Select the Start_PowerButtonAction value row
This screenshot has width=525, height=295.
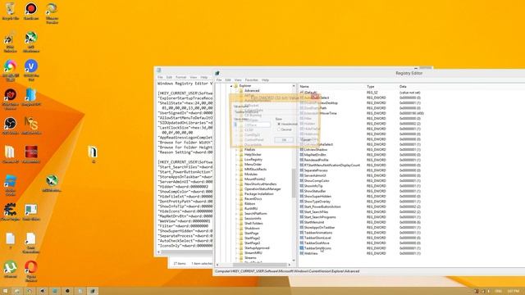coord(322,206)
